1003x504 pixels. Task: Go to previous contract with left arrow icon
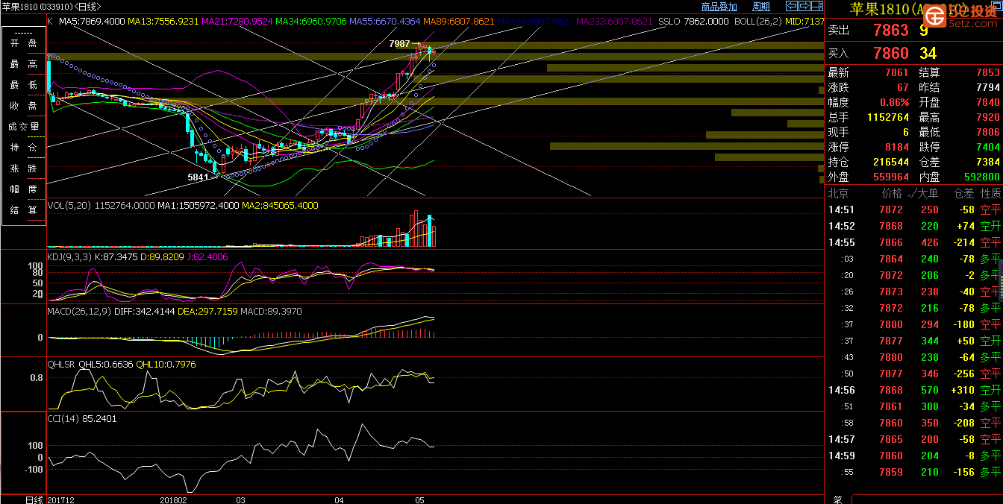[793, 7]
